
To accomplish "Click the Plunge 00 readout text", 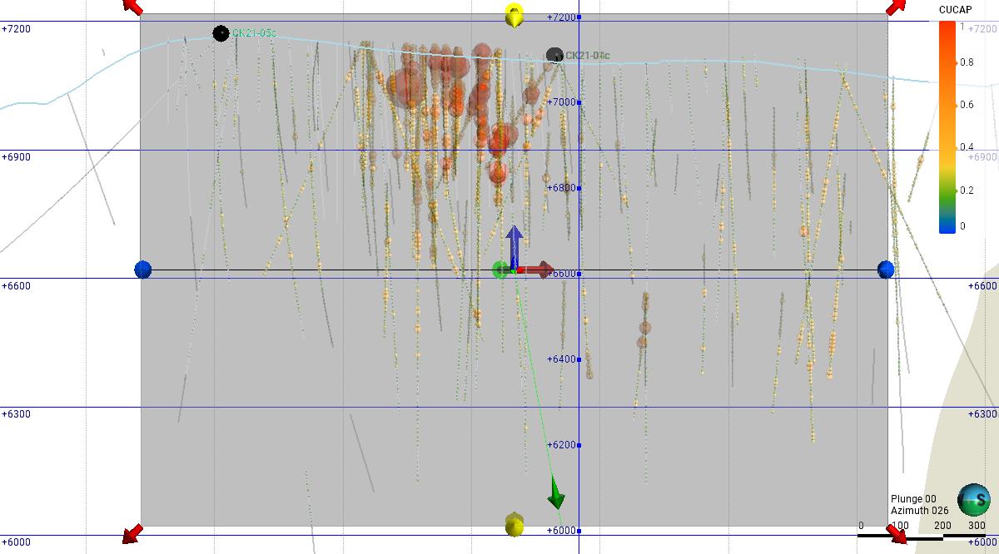I will pos(907,499).
